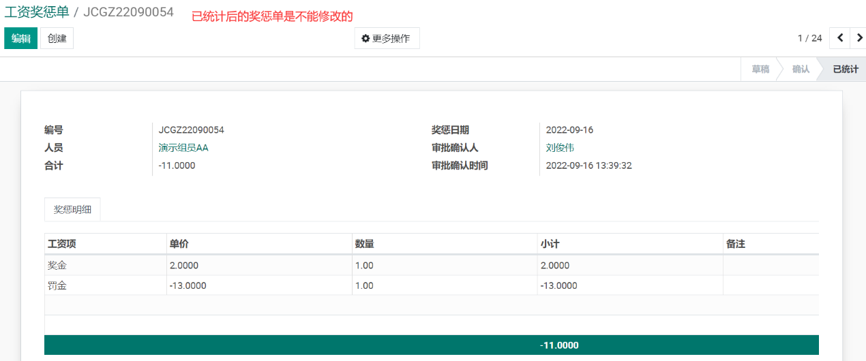Switch to the 奖惩明细 tab
866x361 pixels.
click(72, 210)
